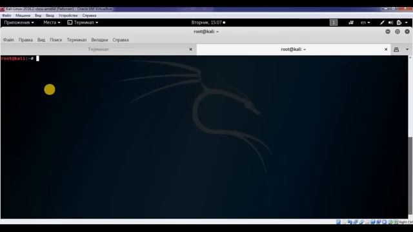Open the VirtualBox Устройства menu
The width and height of the screenshot is (413, 232).
pyautogui.click(x=68, y=15)
